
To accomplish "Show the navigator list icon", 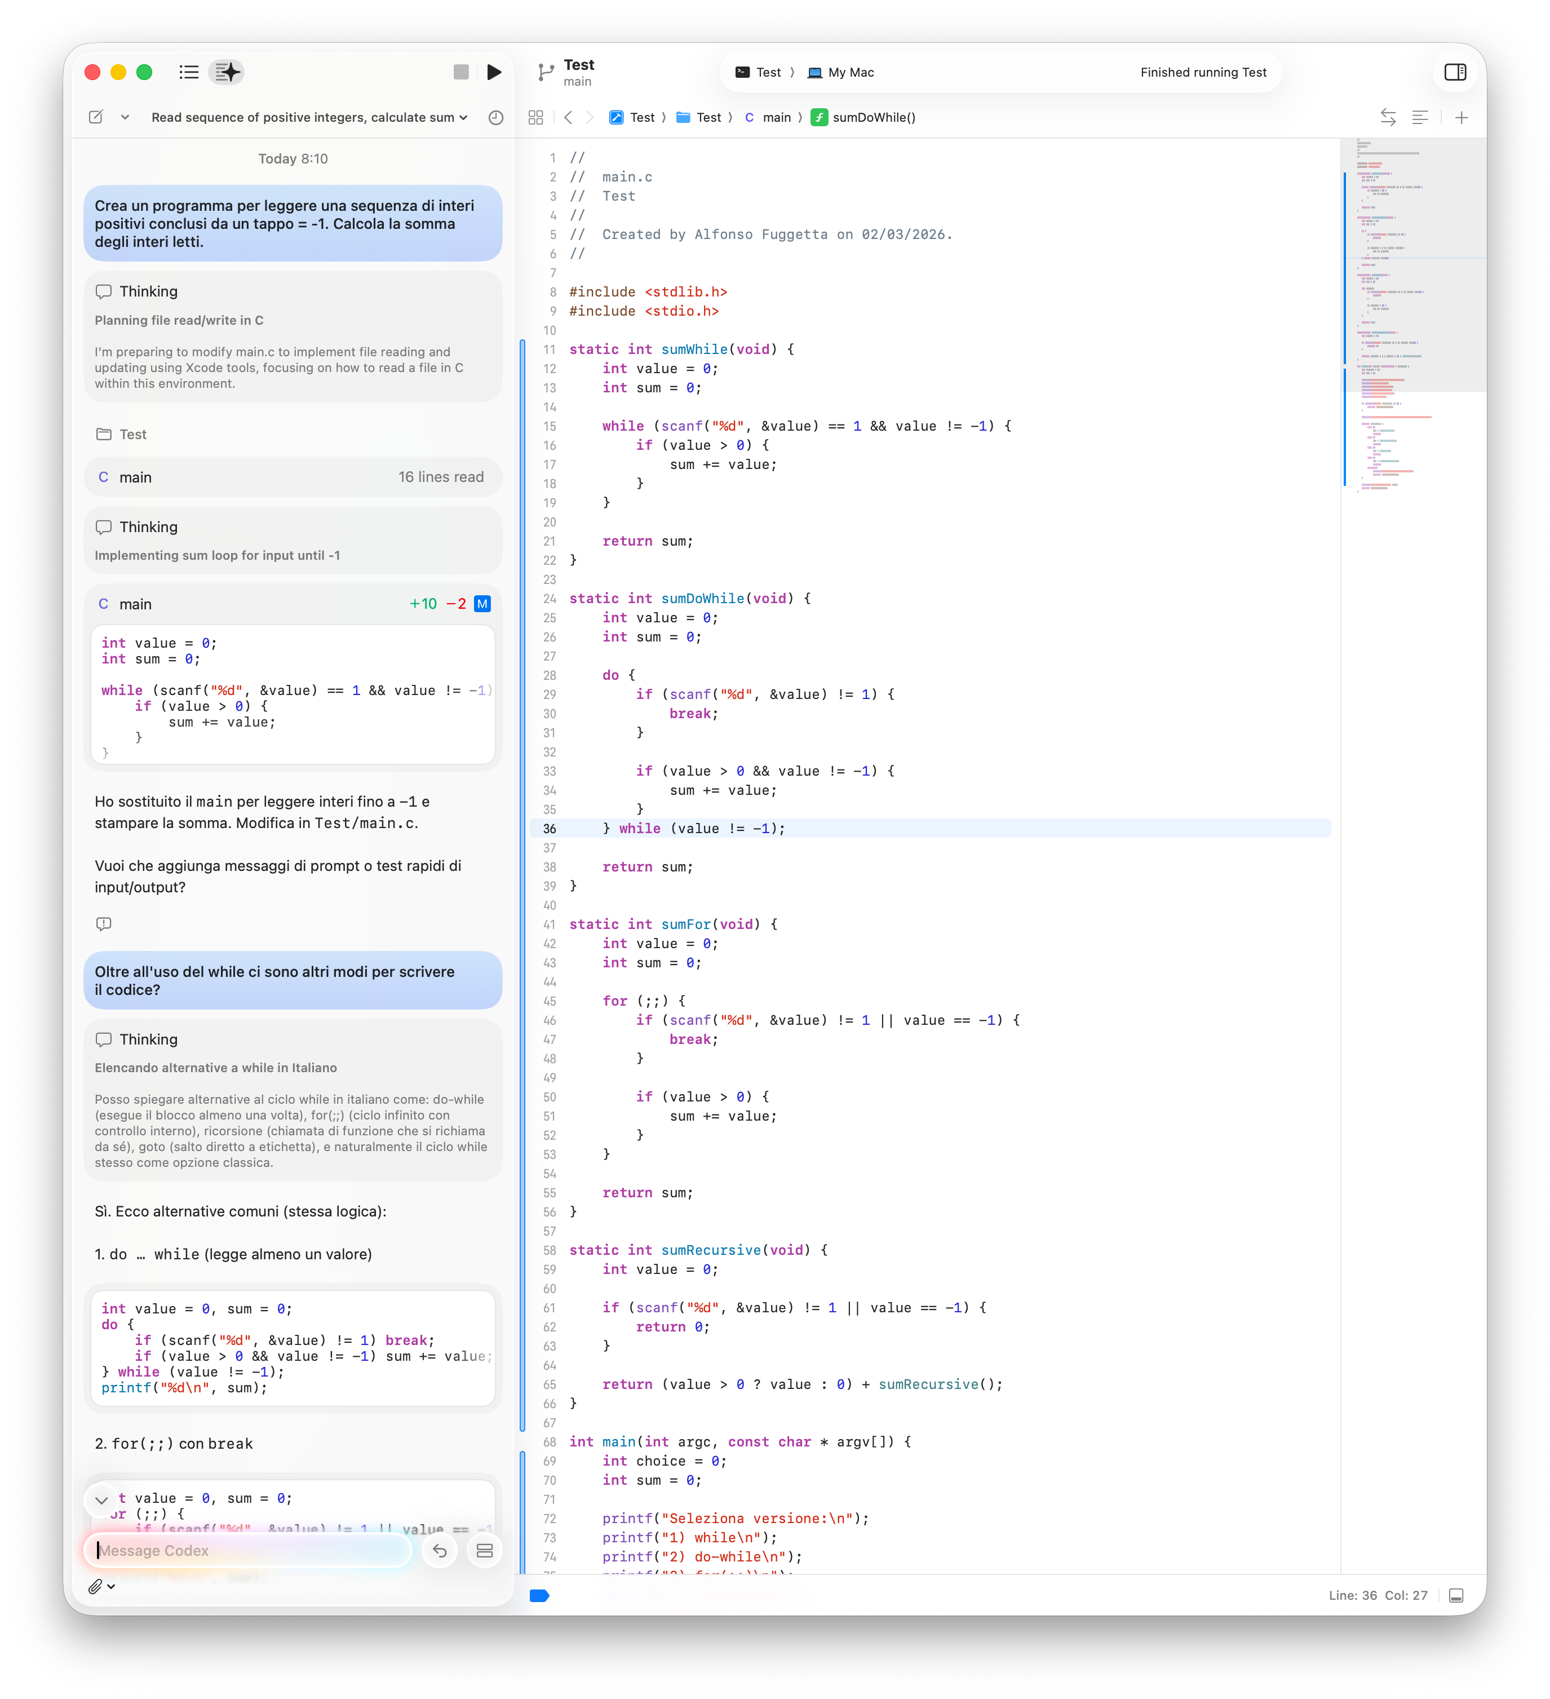I will [189, 73].
